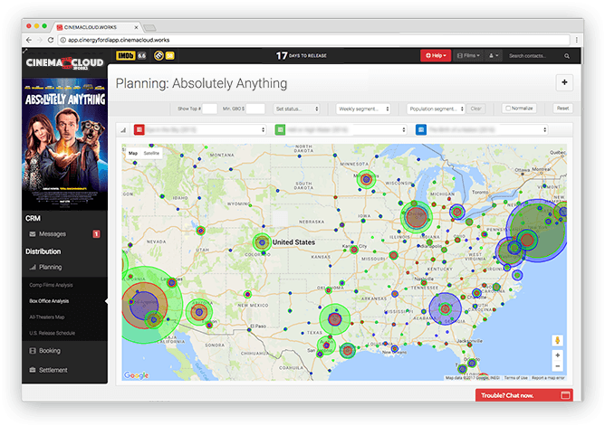Click the Search contacts field
This screenshot has height=426, width=605.
point(538,56)
